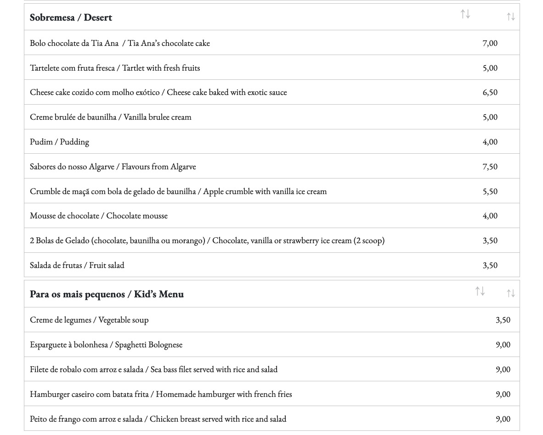Click the Pudim / Pudding row
Image resolution: width=543 pixels, height=435 pixels.
point(59,142)
